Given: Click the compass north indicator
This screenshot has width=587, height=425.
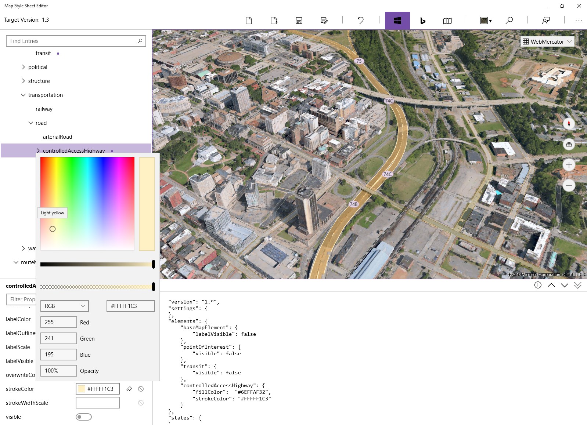Looking at the screenshot, I should click(x=569, y=124).
